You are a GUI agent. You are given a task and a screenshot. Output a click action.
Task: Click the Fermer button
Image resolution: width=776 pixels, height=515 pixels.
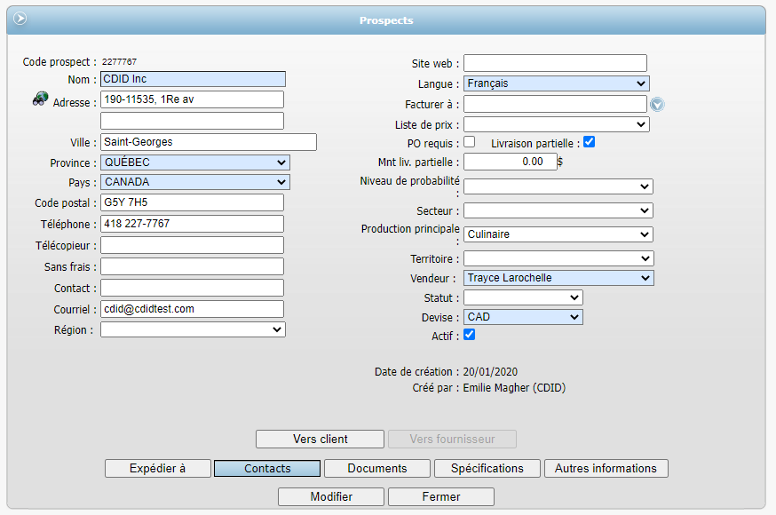click(441, 496)
